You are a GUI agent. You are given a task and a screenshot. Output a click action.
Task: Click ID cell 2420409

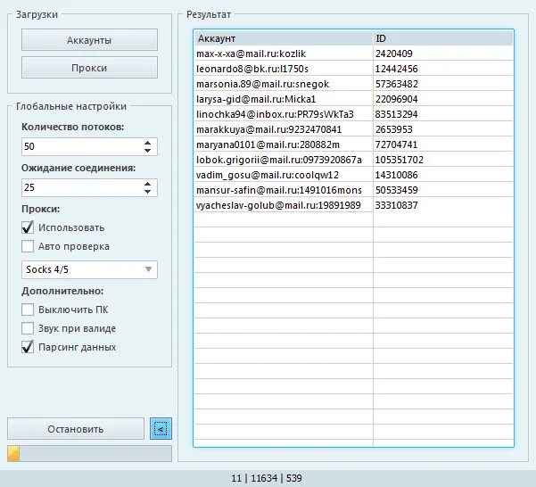[x=443, y=54]
